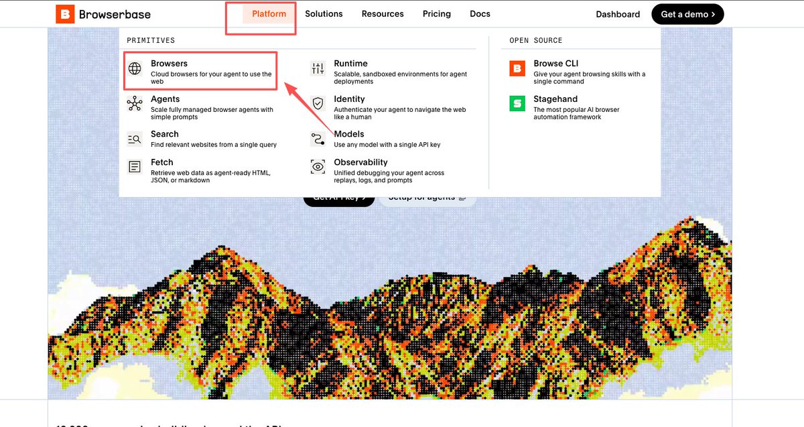The image size is (804, 427).
Task: Open the Docs link
Action: (x=480, y=13)
